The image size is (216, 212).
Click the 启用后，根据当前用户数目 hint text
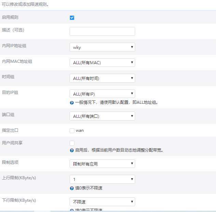(119, 150)
